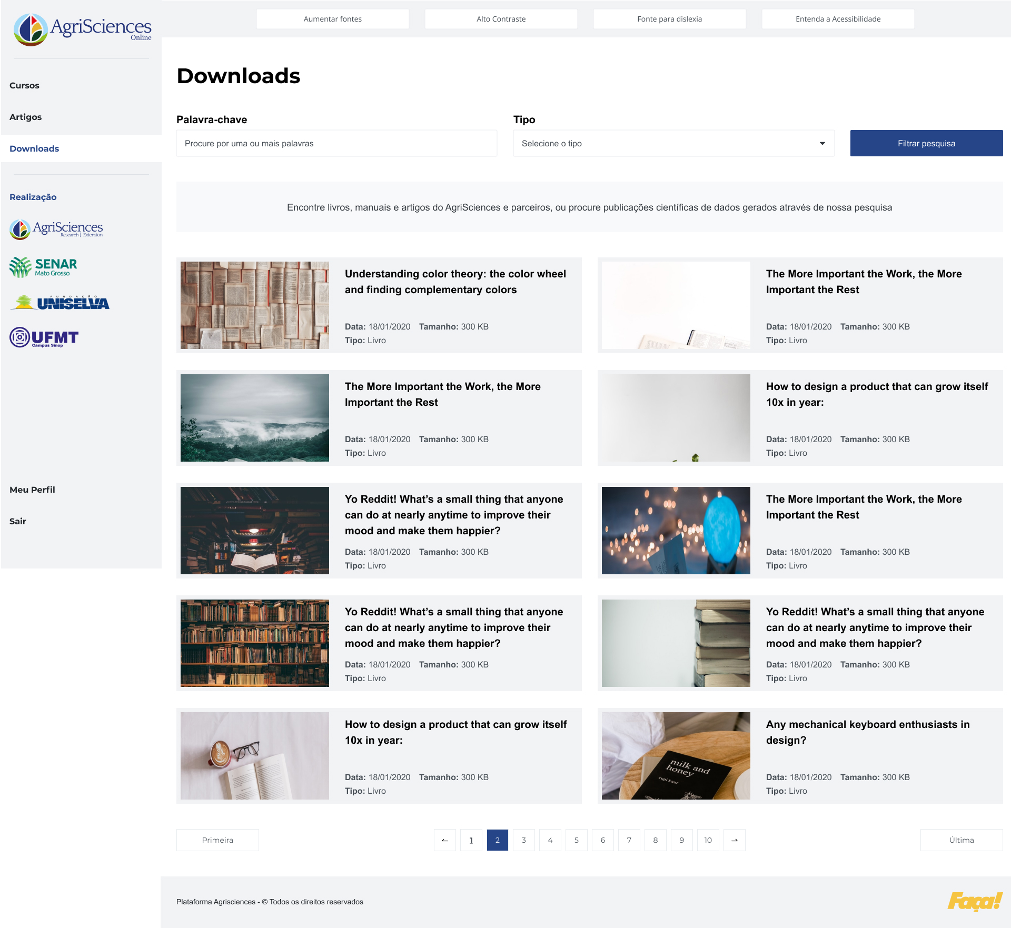The height and width of the screenshot is (928, 1011).
Task: Click the AgriSciences Online logo
Action: (x=82, y=29)
